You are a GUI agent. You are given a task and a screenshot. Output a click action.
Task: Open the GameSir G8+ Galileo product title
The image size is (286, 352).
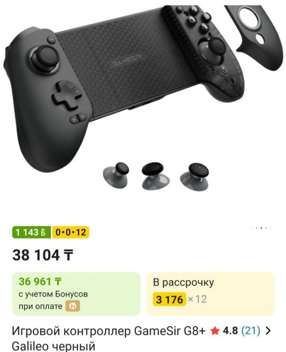tap(109, 338)
